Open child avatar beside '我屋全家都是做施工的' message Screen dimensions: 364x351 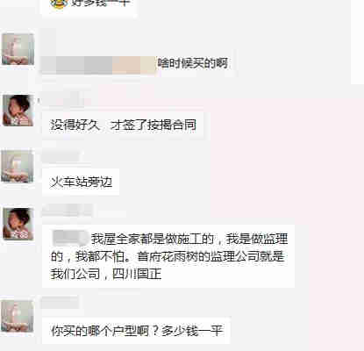[18, 224]
